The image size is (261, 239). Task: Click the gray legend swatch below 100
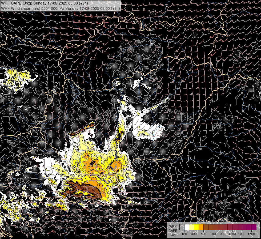(182, 227)
